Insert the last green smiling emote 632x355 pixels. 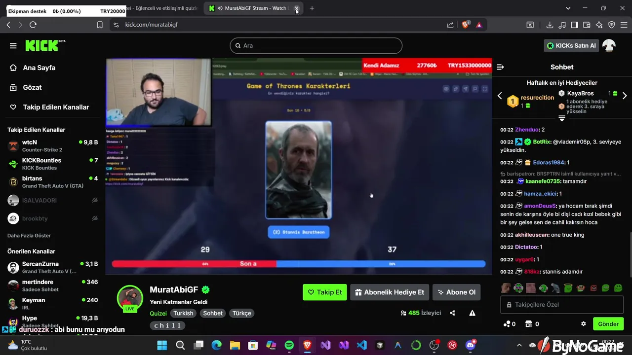point(618,288)
